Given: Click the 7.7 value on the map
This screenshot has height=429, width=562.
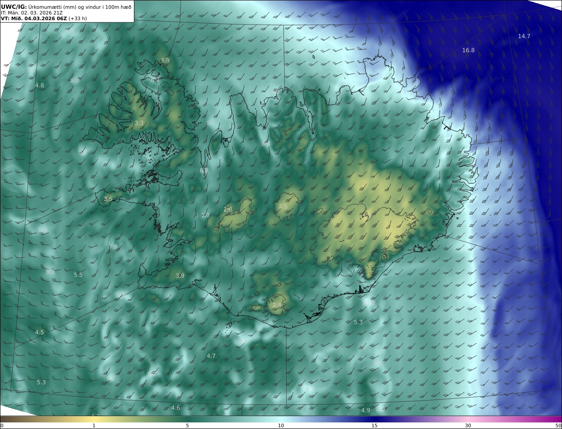Looking at the screenshot, I should point(205,215).
